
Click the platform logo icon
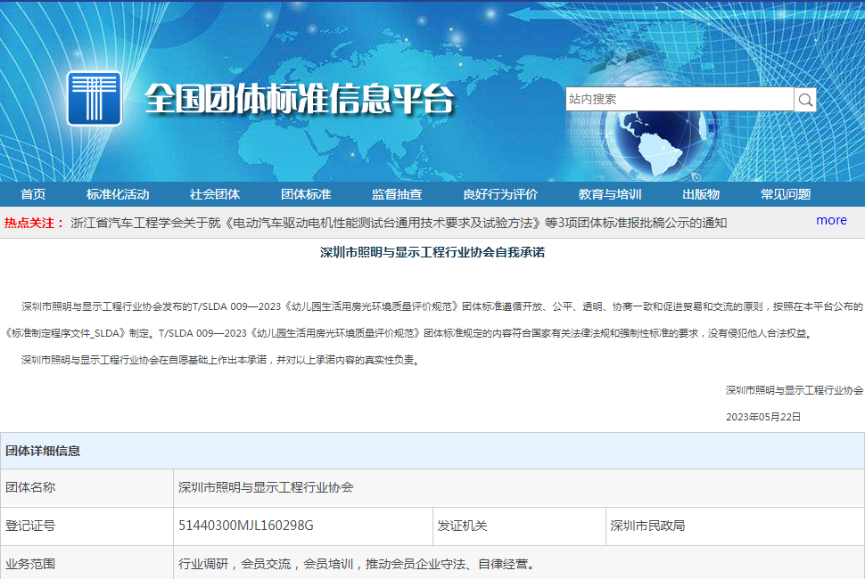(94, 98)
